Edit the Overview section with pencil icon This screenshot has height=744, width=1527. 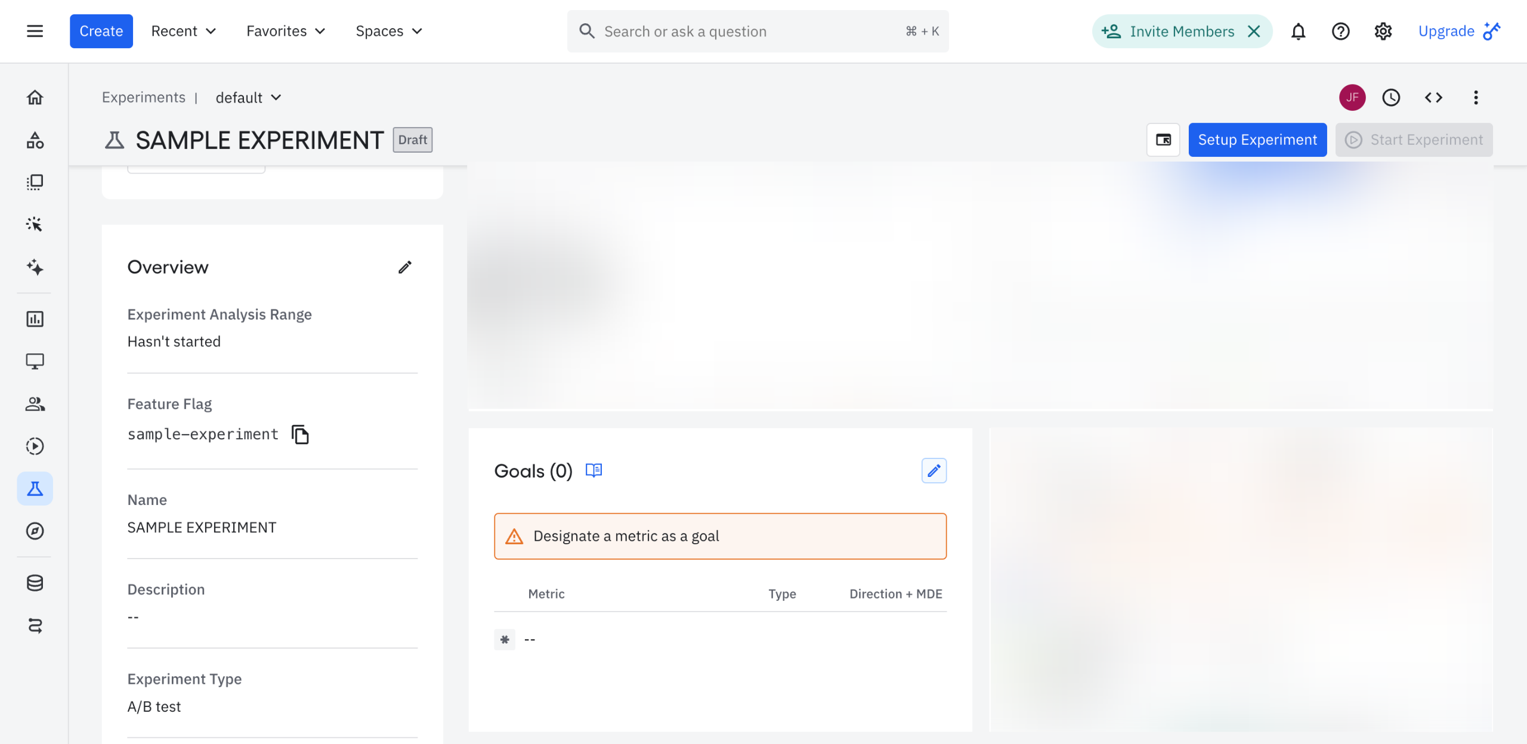pos(405,267)
